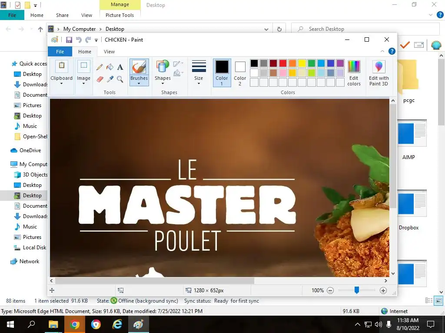Select the Pencil tool in Paint
445x333 pixels.
pos(100,67)
